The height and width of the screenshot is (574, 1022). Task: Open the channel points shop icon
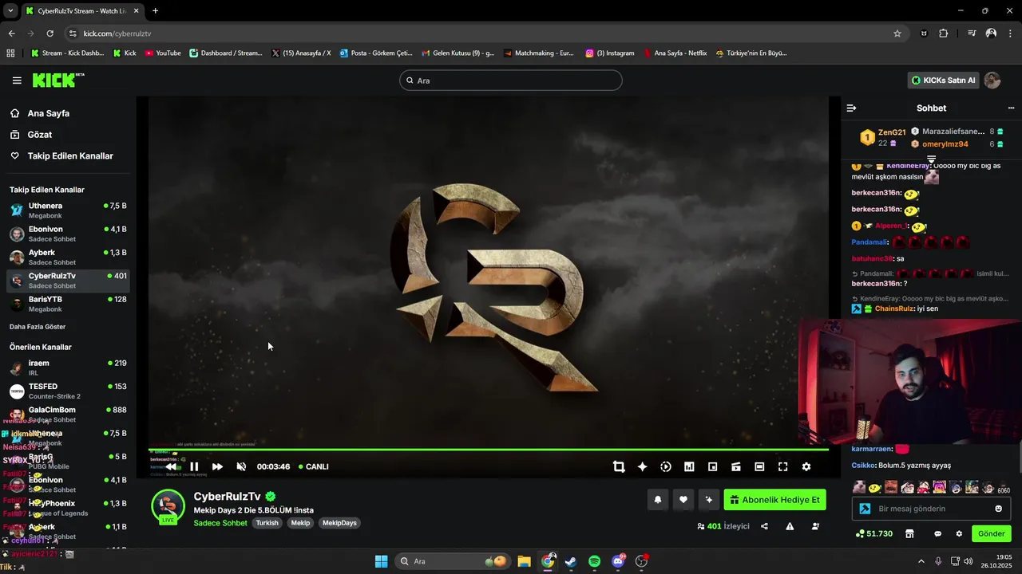click(909, 534)
